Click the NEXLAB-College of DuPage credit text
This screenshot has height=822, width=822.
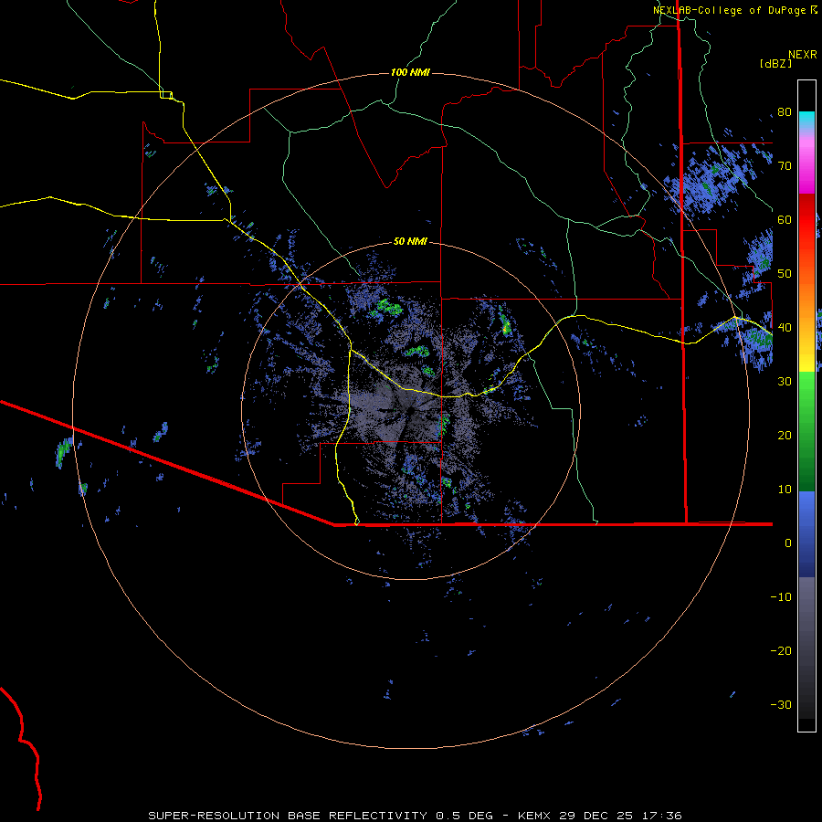click(x=734, y=10)
